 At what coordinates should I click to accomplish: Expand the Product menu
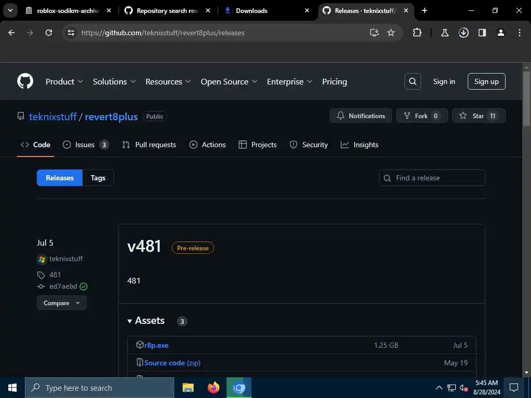point(64,81)
